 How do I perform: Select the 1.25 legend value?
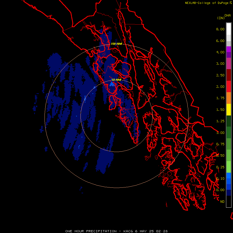pyautogui.click(x=220, y=121)
